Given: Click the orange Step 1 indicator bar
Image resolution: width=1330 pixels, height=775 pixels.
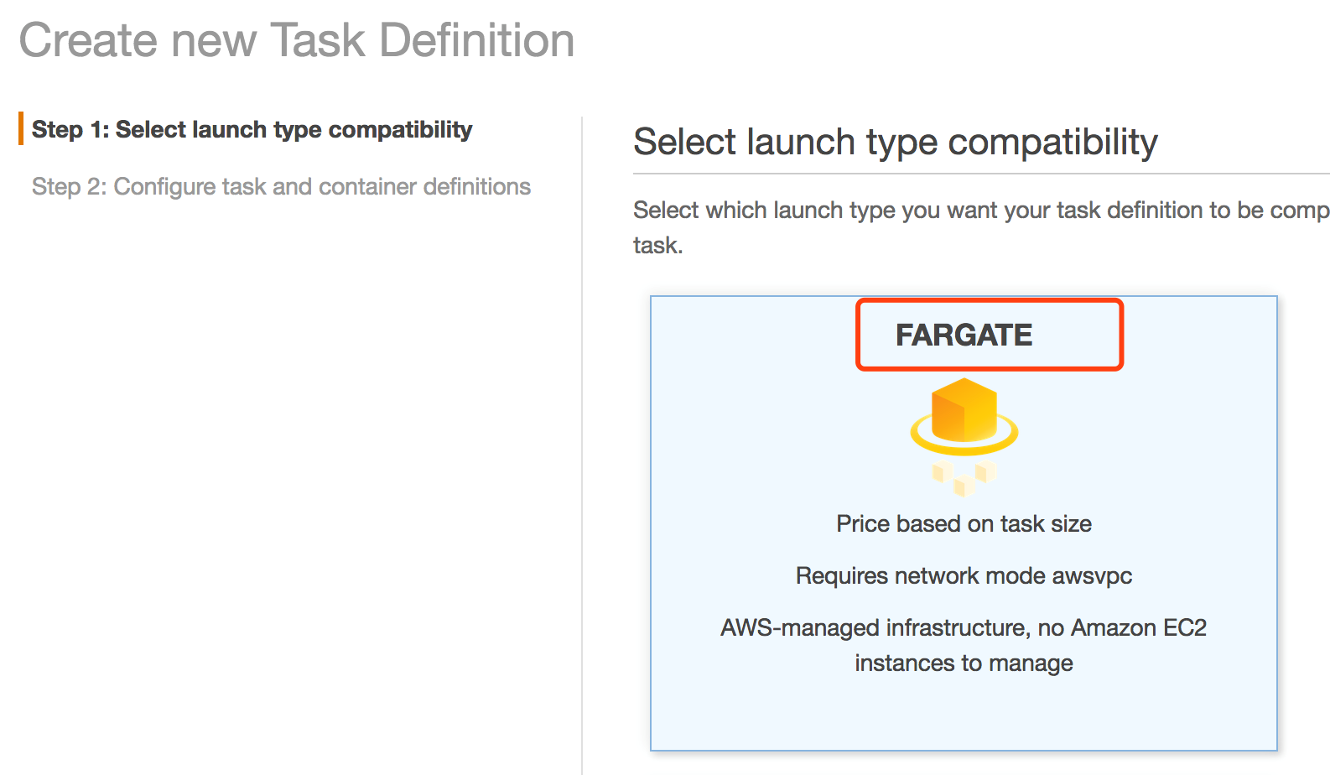Looking at the screenshot, I should (20, 129).
